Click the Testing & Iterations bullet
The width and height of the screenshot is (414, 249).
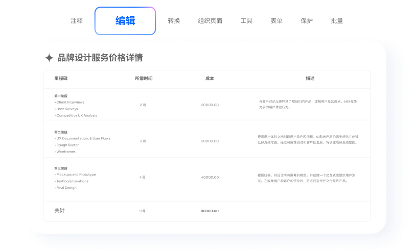(72, 181)
